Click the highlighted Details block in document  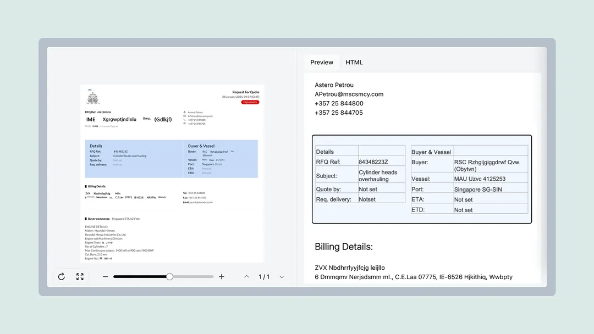pos(171,159)
